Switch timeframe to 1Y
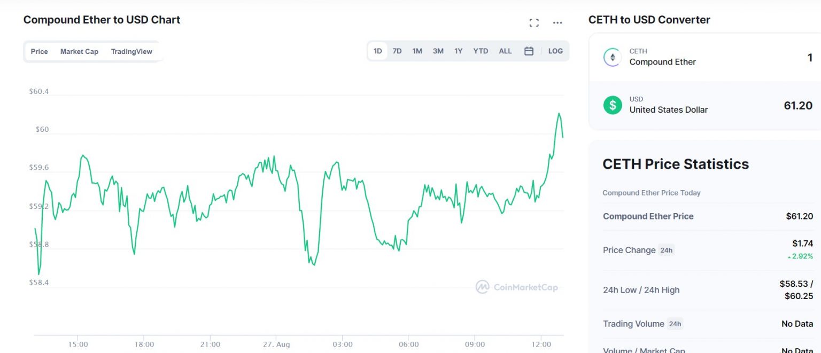 coord(458,51)
